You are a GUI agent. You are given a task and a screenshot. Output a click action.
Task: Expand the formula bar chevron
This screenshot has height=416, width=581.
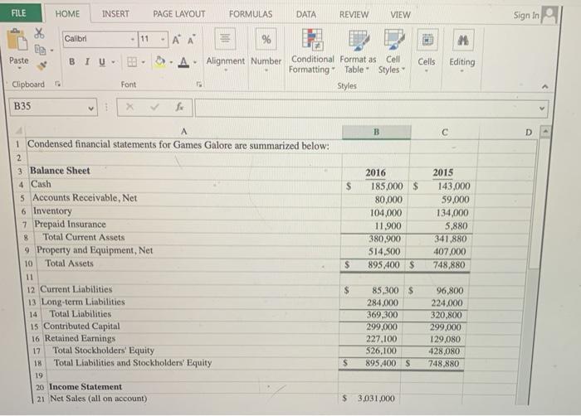point(542,109)
